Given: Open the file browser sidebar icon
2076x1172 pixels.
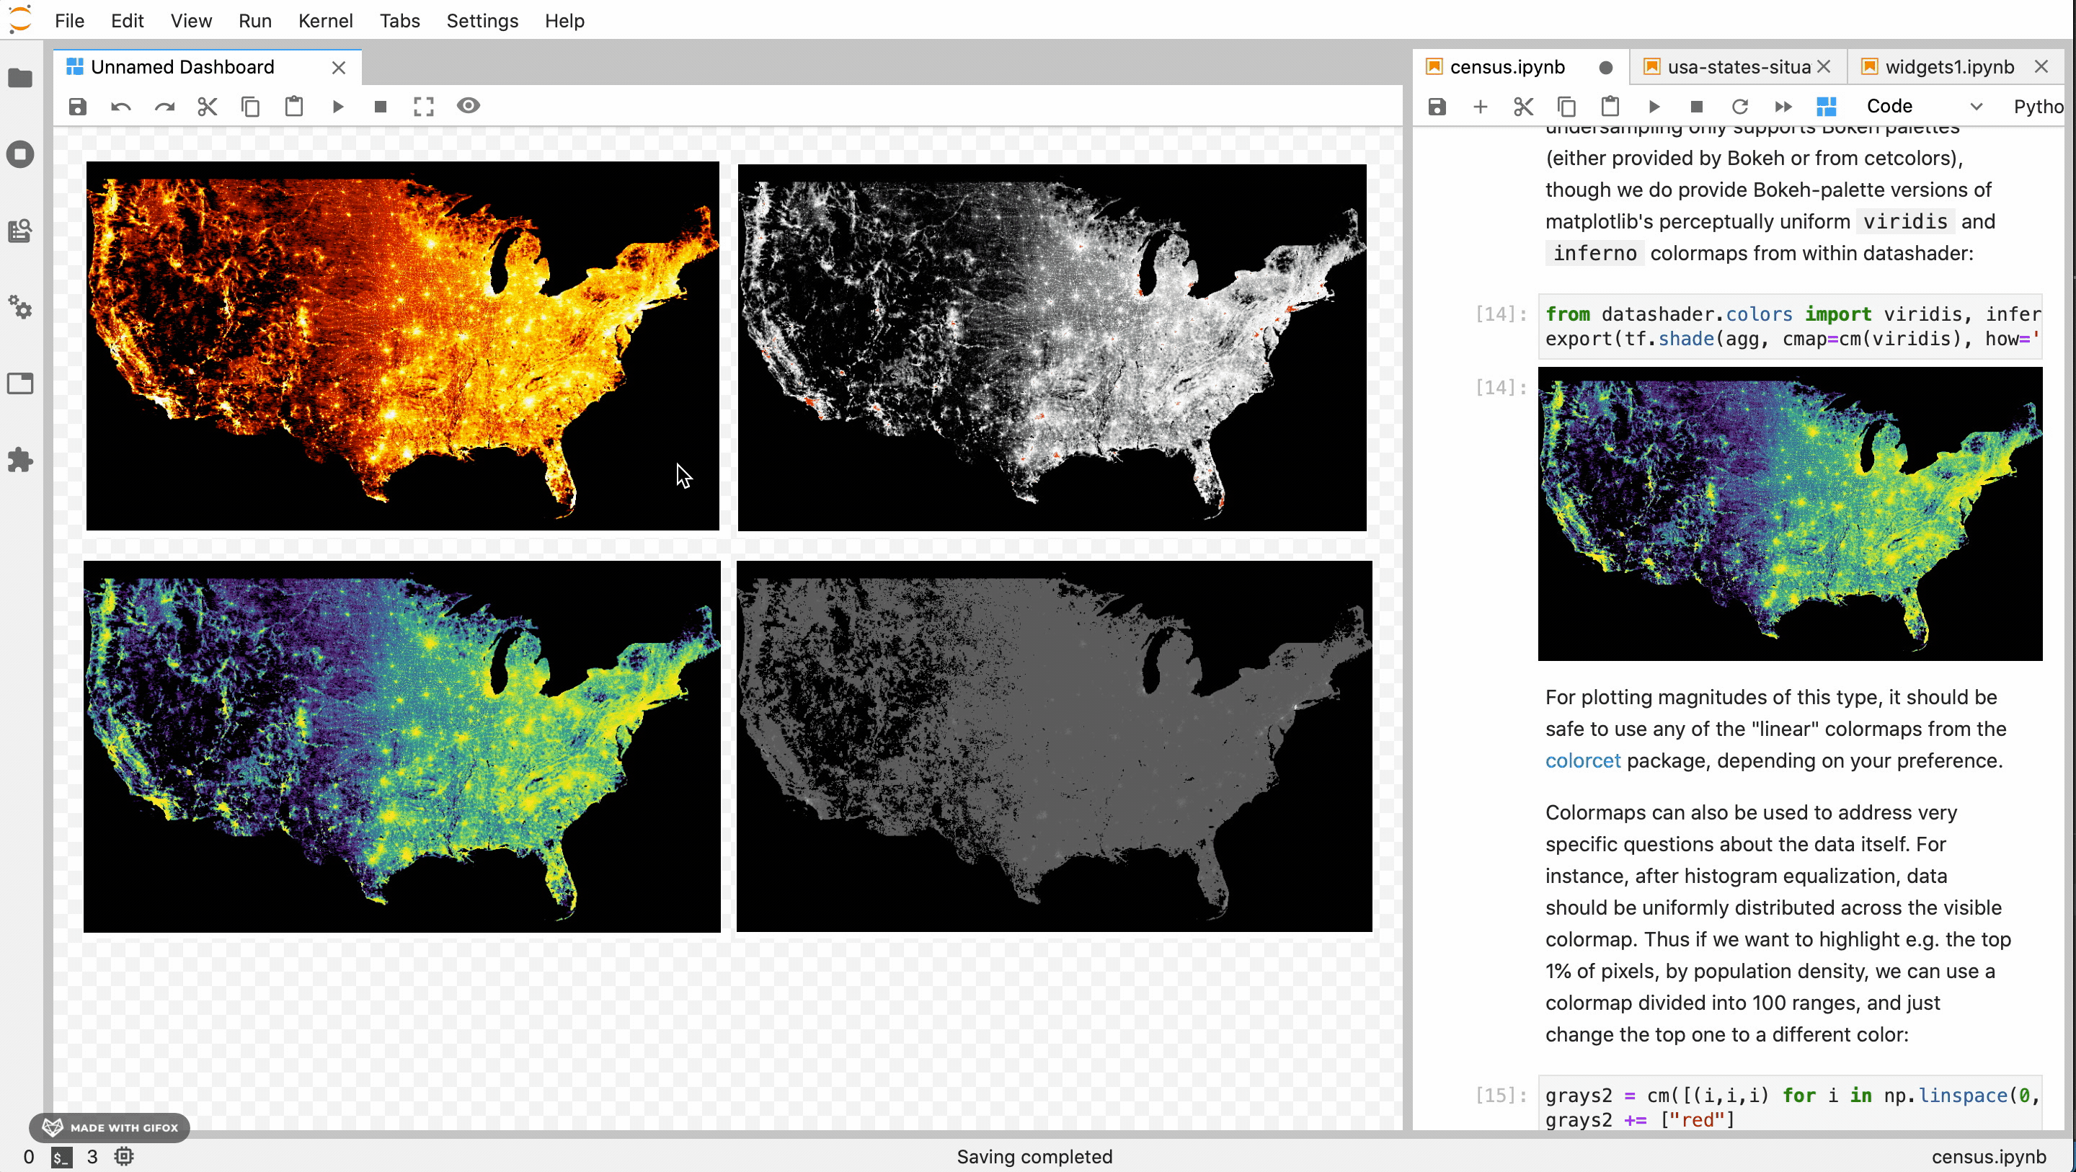Looking at the screenshot, I should (x=20, y=78).
